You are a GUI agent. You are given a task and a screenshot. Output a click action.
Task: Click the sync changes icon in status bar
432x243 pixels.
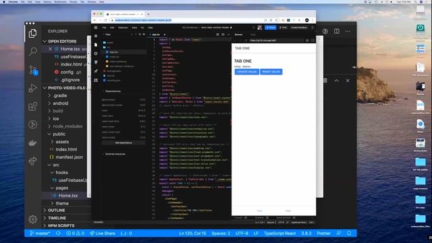[x=58, y=233]
